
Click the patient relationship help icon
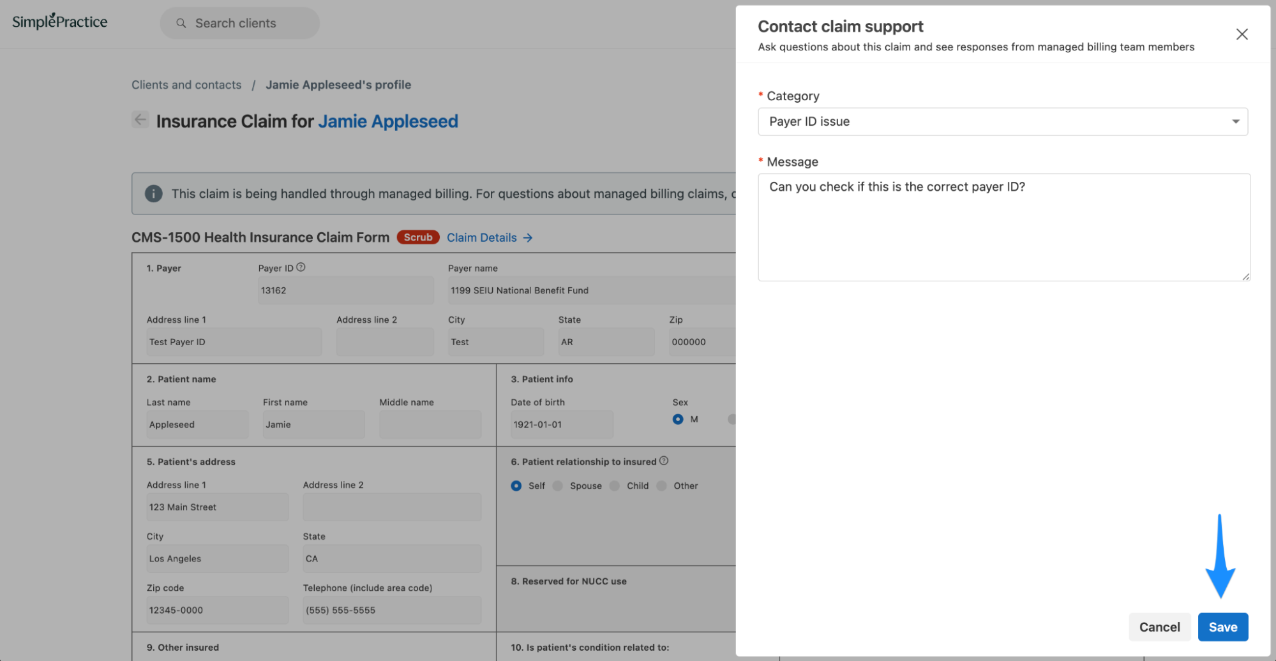pos(664,461)
